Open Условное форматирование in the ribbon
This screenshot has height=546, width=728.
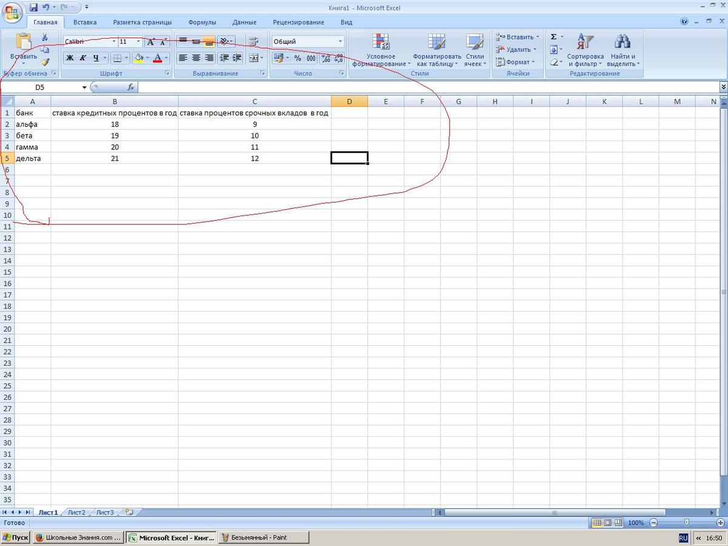coord(381,51)
